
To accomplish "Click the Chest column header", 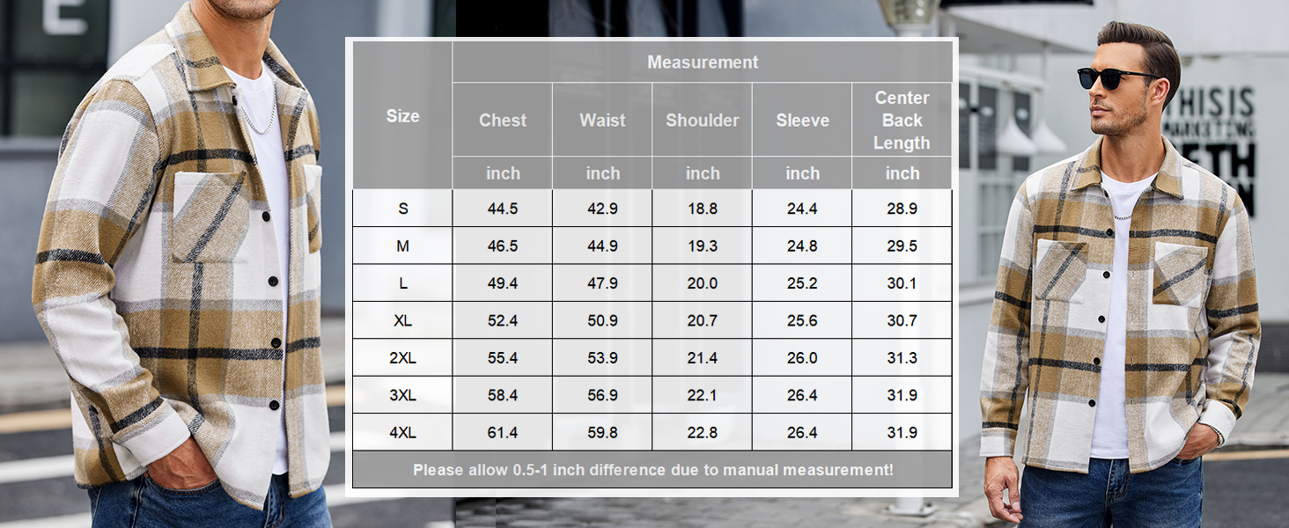I will [x=503, y=121].
